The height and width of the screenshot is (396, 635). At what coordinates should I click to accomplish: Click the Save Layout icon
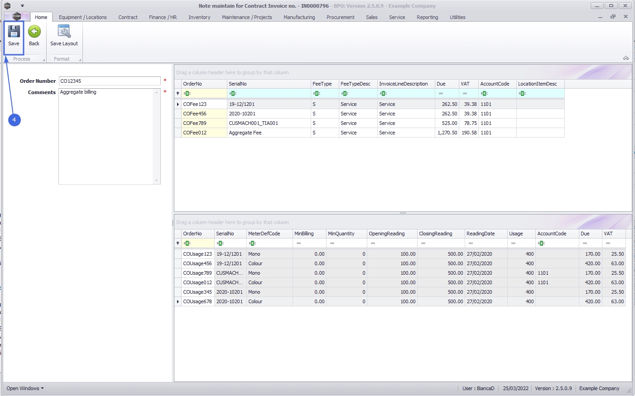pos(64,32)
